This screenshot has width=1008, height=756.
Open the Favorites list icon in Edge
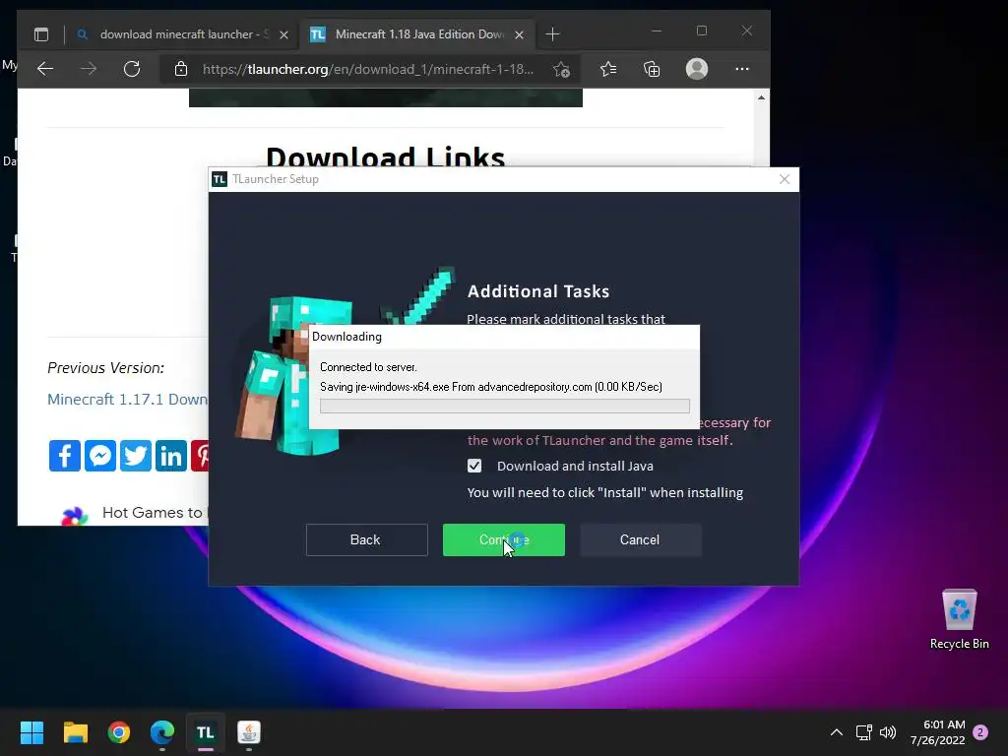[608, 69]
